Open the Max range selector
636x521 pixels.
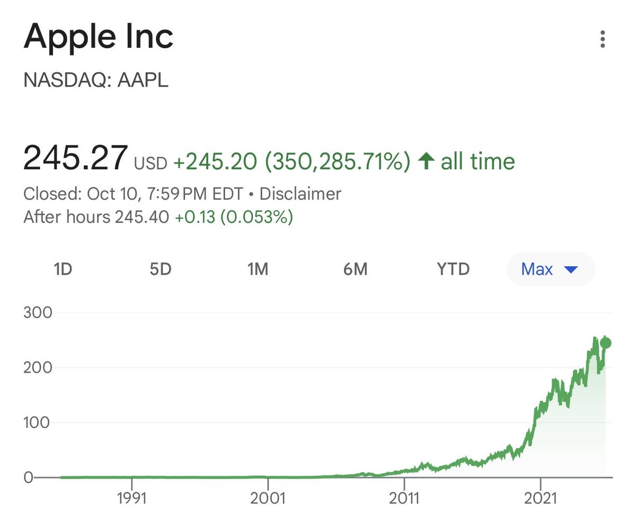point(537,270)
